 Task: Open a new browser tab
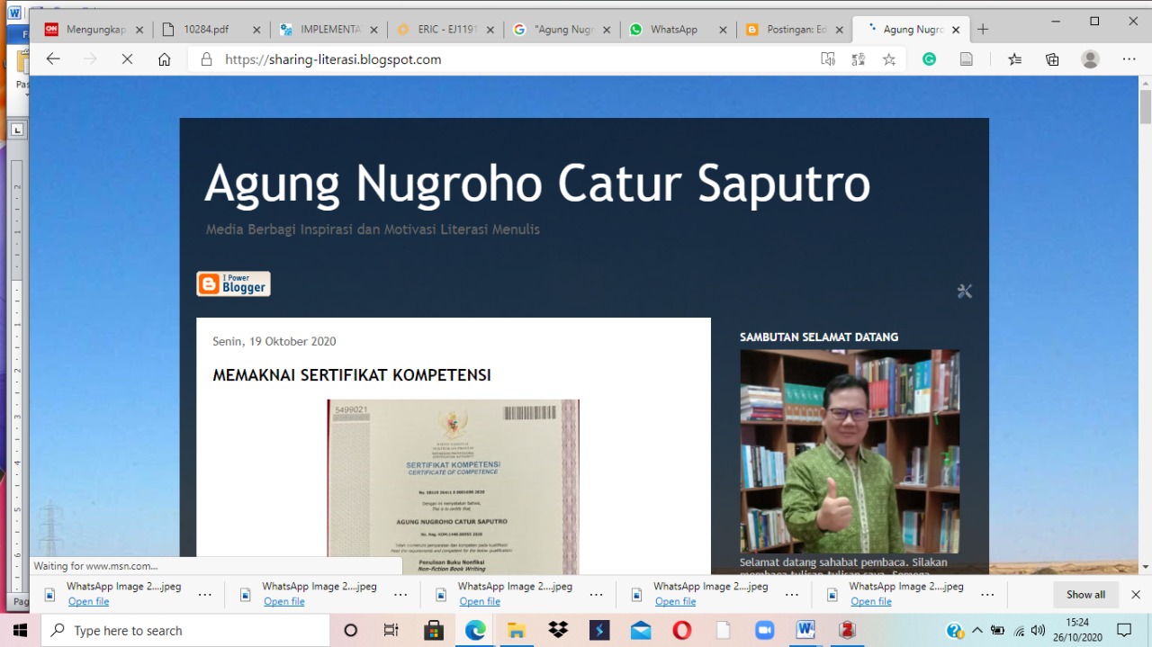click(983, 30)
